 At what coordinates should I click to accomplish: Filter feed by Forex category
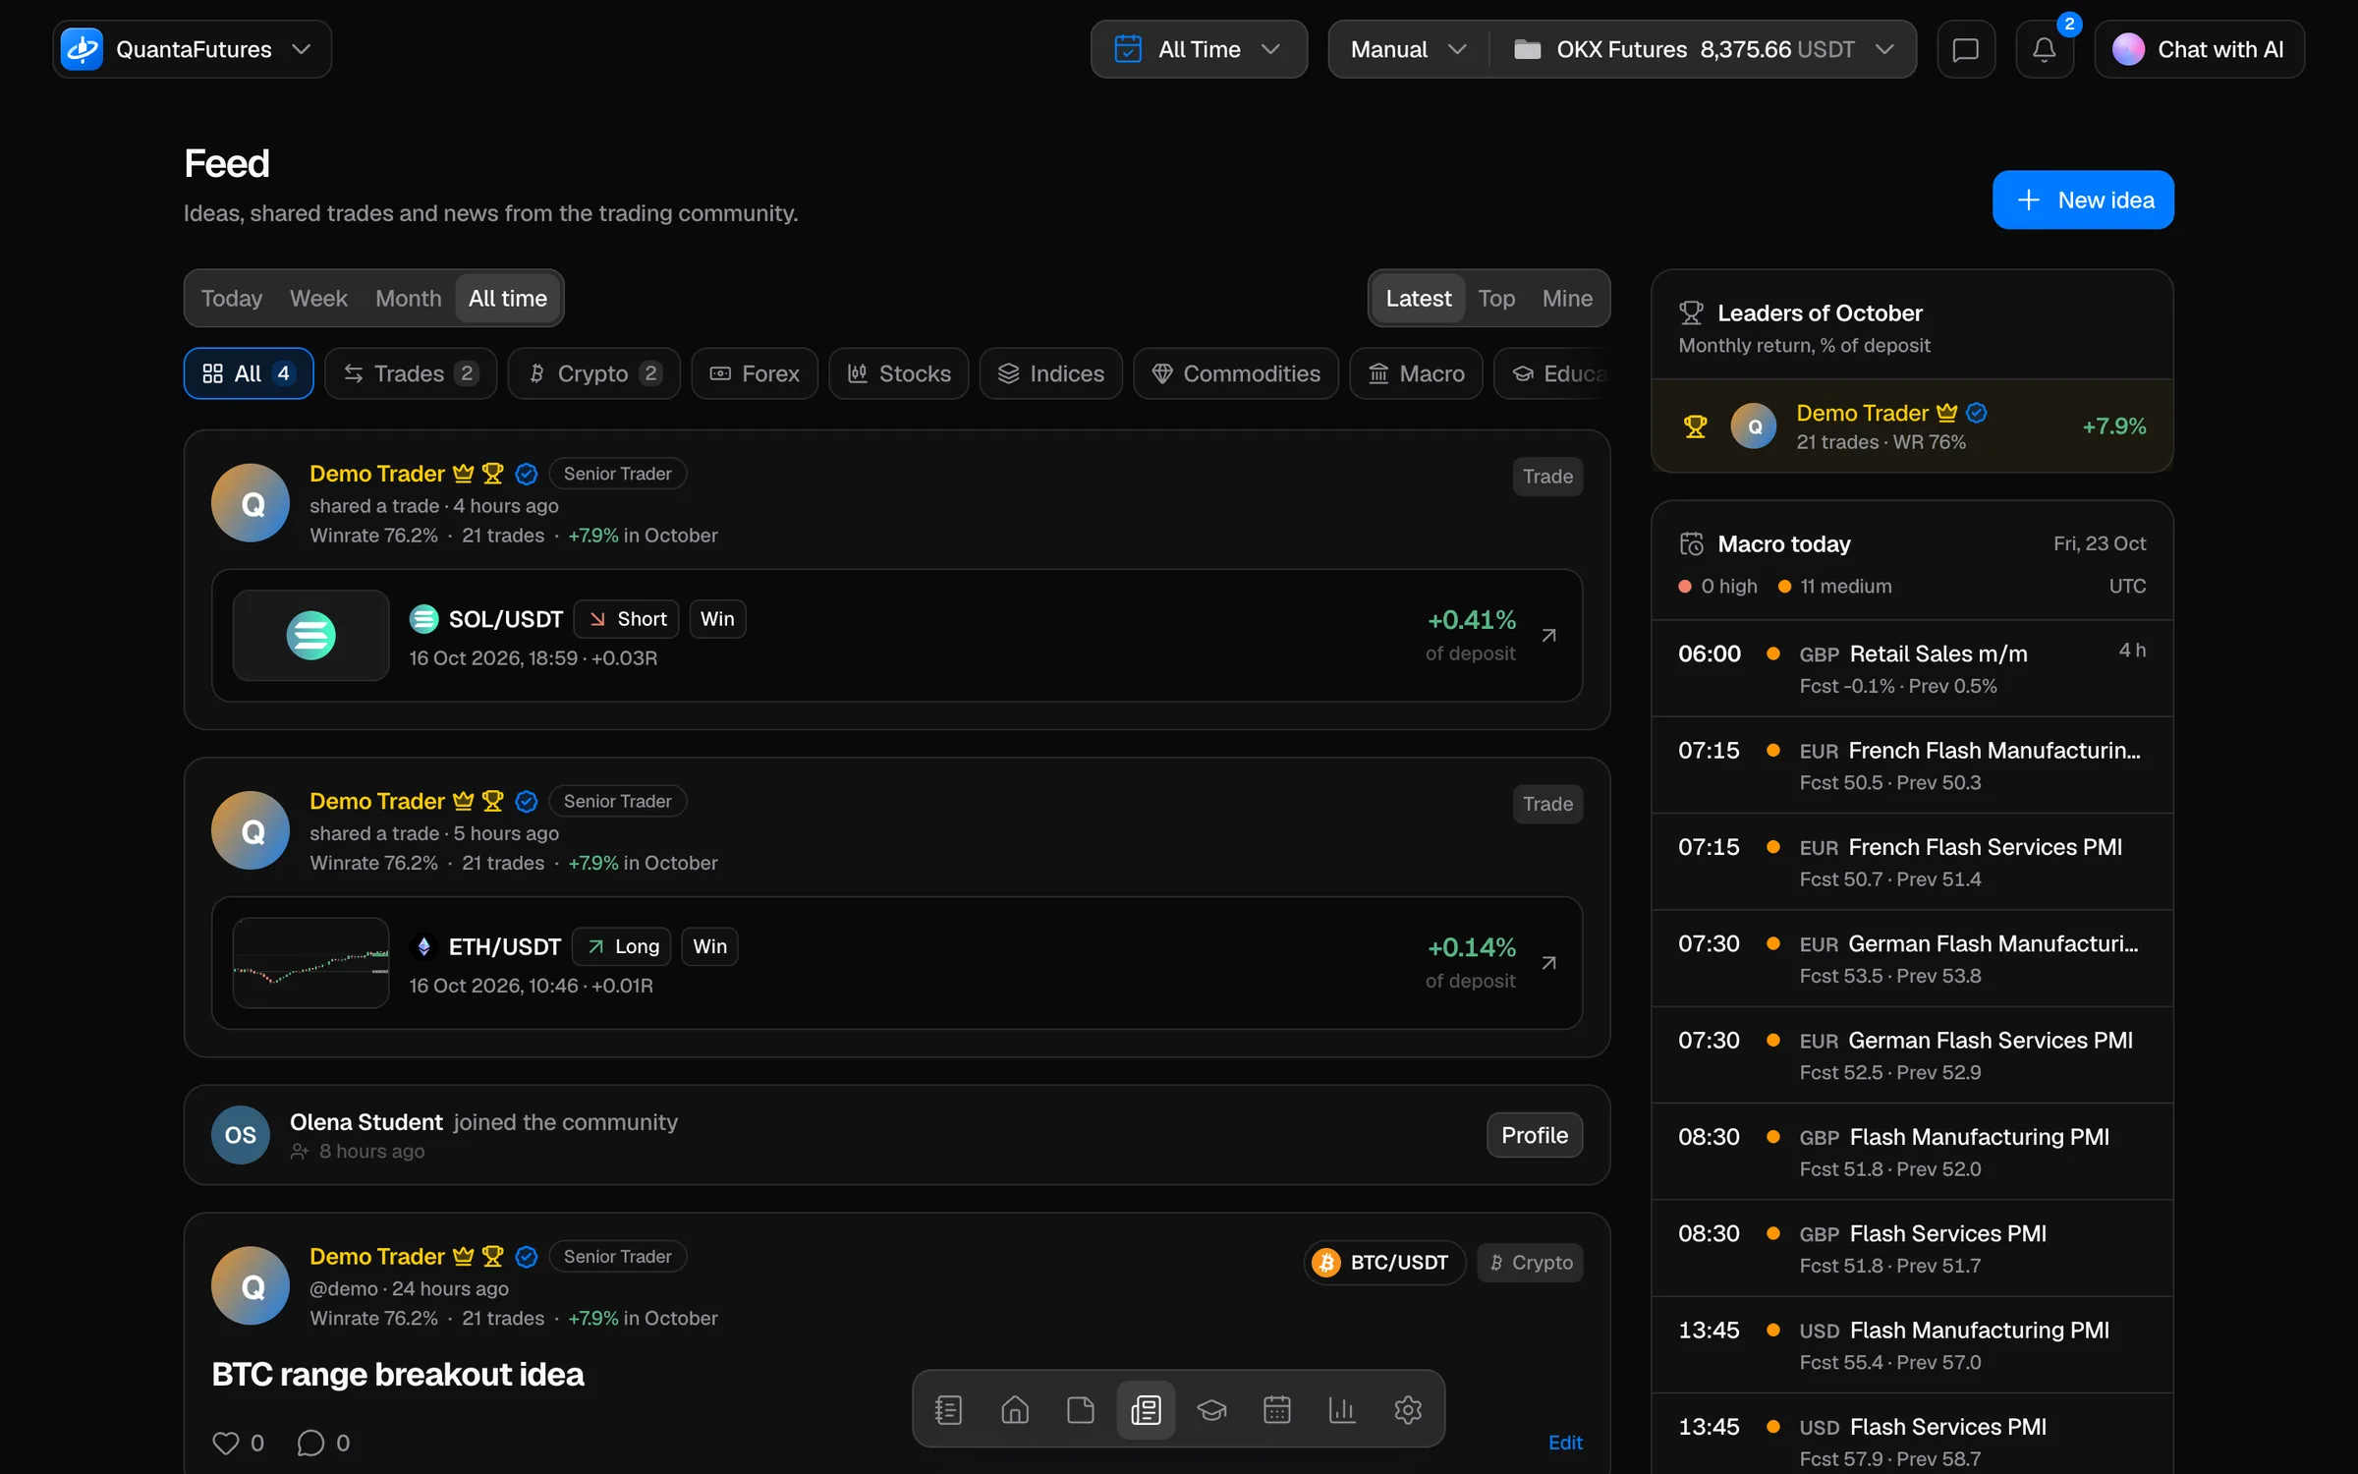click(x=755, y=373)
